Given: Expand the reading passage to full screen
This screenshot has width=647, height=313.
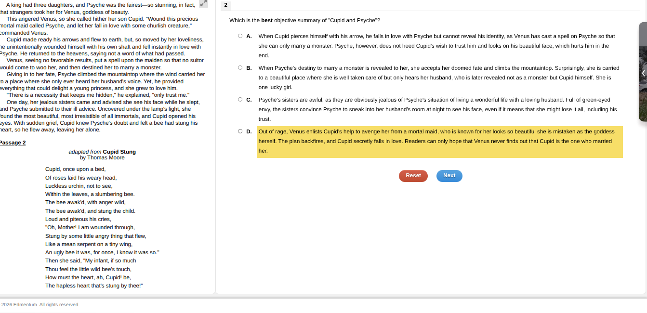Looking at the screenshot, I should (x=204, y=4).
